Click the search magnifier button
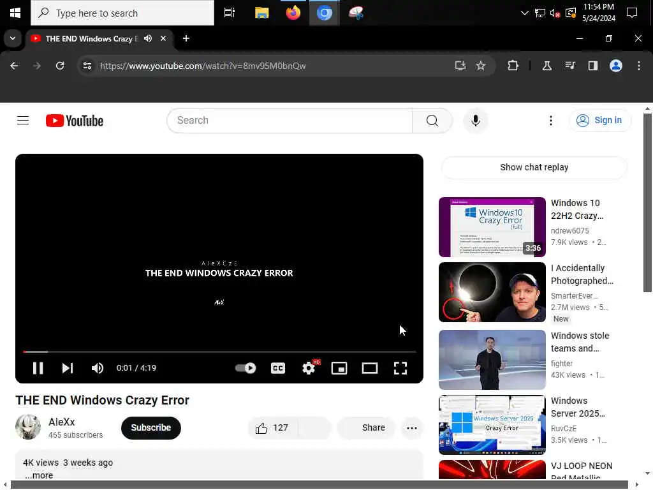653x490 pixels. click(x=432, y=121)
